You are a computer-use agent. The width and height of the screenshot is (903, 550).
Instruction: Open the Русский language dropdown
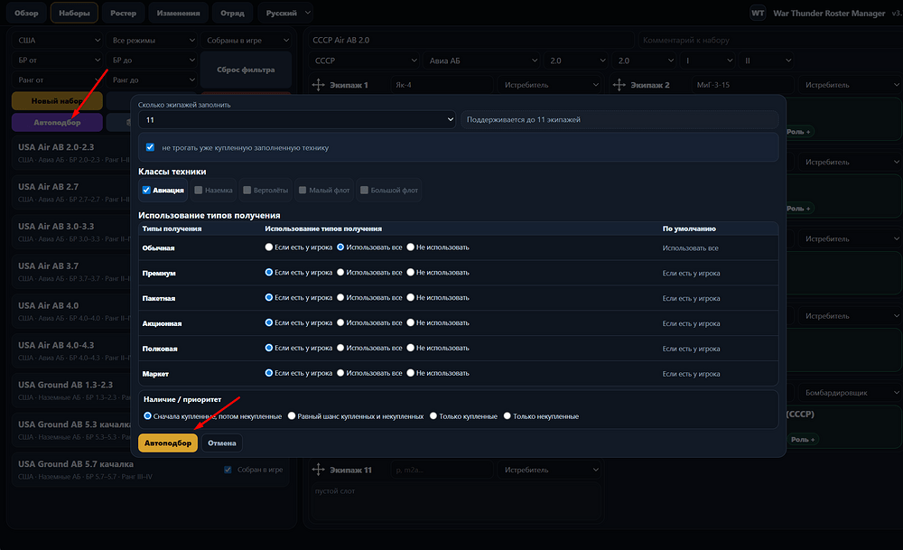pos(285,13)
